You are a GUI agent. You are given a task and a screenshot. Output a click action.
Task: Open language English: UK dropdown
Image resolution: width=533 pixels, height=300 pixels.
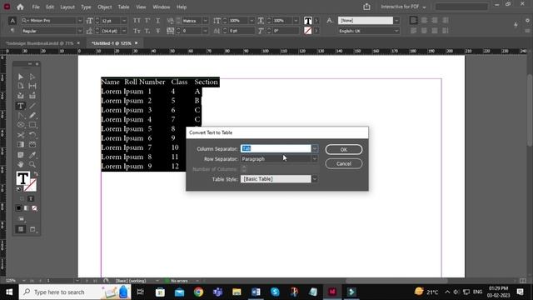point(396,31)
